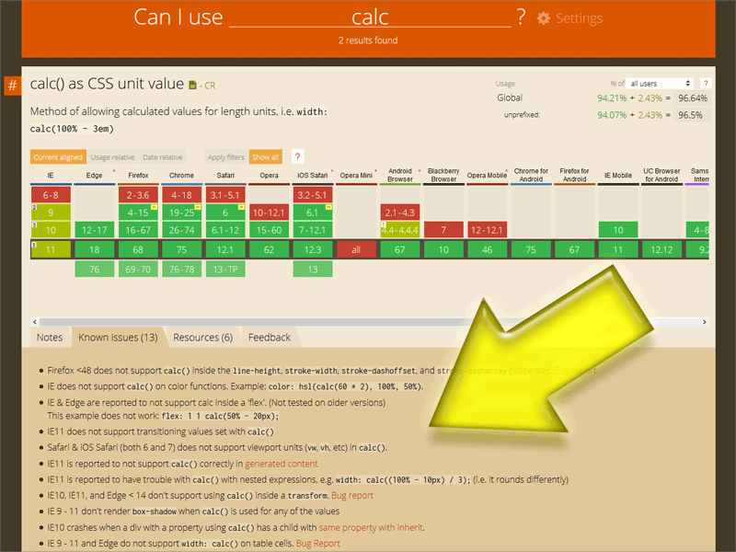736x552 pixels.
Task: Open help via the "?" beside Show all
Action: tap(295, 156)
